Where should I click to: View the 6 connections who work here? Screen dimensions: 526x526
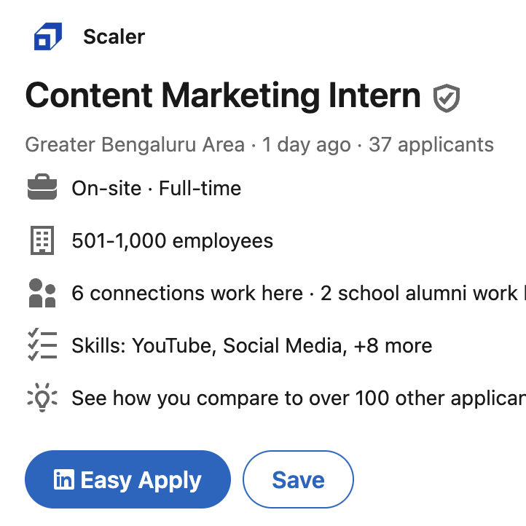[x=187, y=293]
